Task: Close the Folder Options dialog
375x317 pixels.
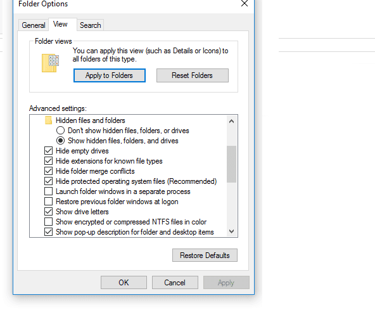Action: [244, 3]
